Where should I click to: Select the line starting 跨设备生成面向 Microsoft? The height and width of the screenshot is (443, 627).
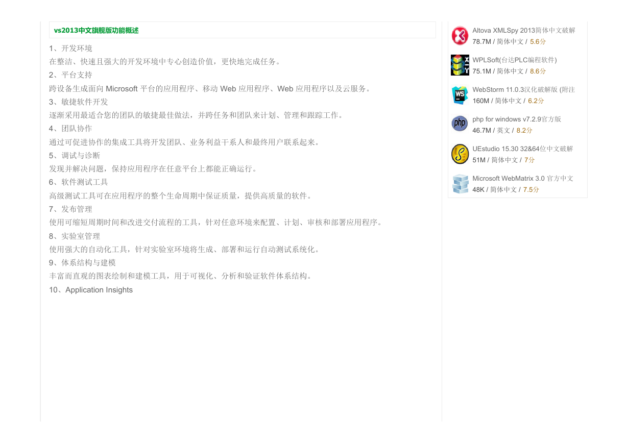click(x=210, y=89)
